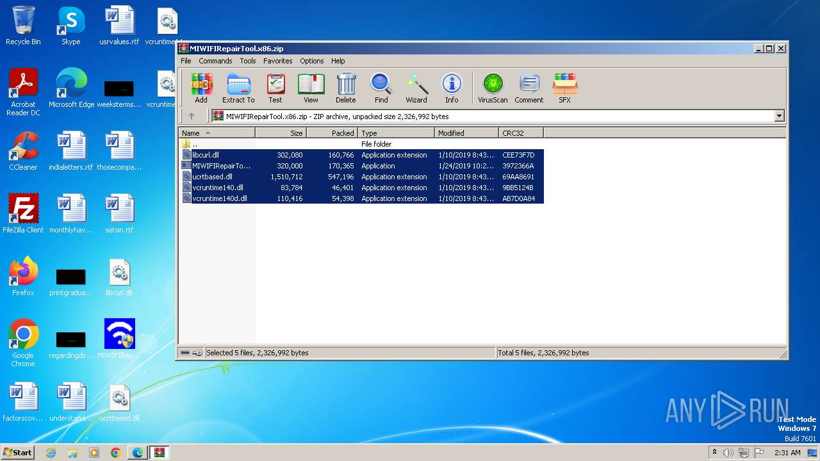This screenshot has width=820, height=461.
Task: Select the MIWIFIRepairTo... application row
Action: click(x=362, y=166)
